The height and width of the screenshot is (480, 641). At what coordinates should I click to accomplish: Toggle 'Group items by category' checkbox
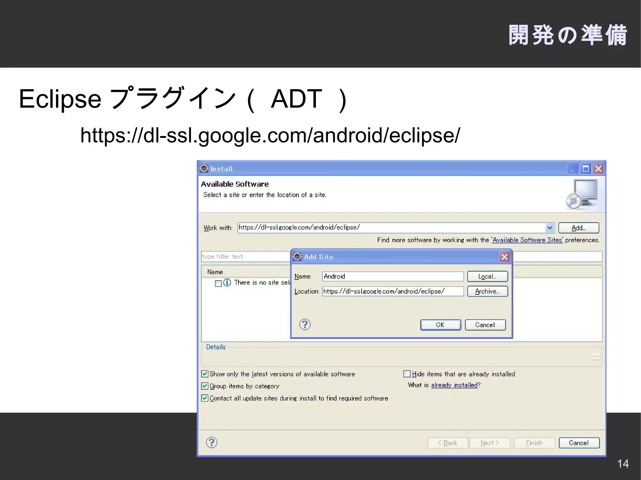(205, 386)
